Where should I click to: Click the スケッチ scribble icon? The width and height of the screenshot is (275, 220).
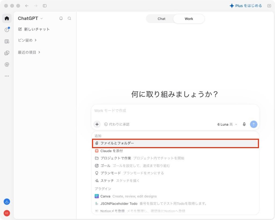point(97,181)
